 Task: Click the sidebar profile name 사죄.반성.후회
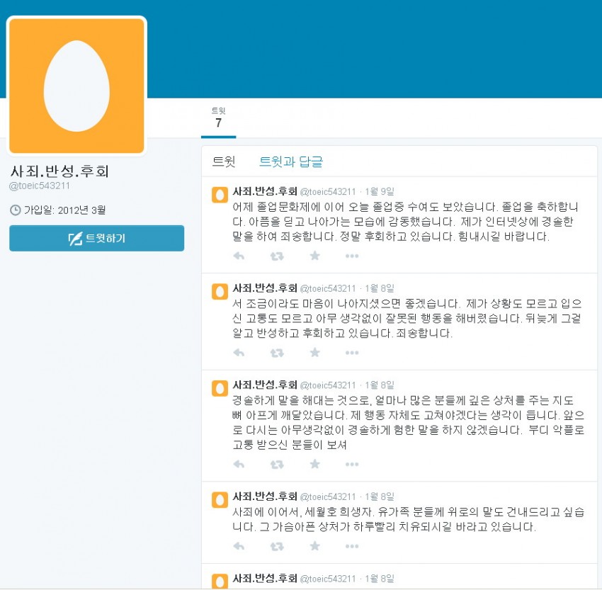59,171
